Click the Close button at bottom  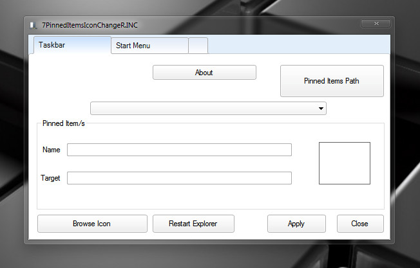coord(360,224)
